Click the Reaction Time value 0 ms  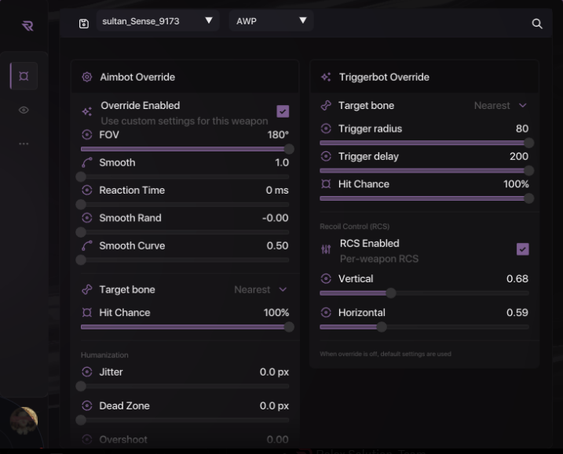277,190
